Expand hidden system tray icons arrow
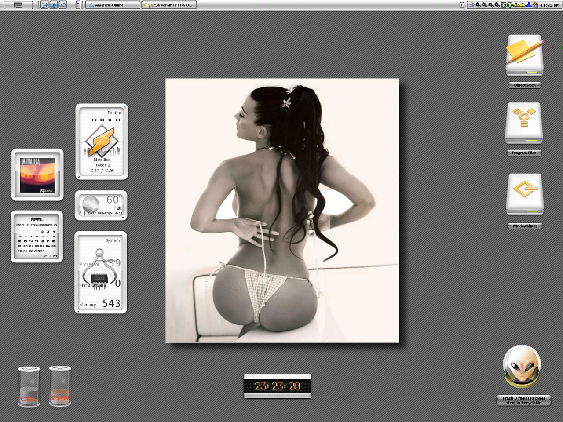 pyautogui.click(x=461, y=5)
